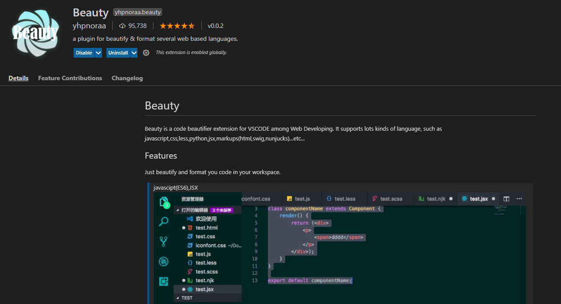The image size is (561, 304).
Task: Click 欢迎使用 in the preview file list
Action: click(x=206, y=219)
